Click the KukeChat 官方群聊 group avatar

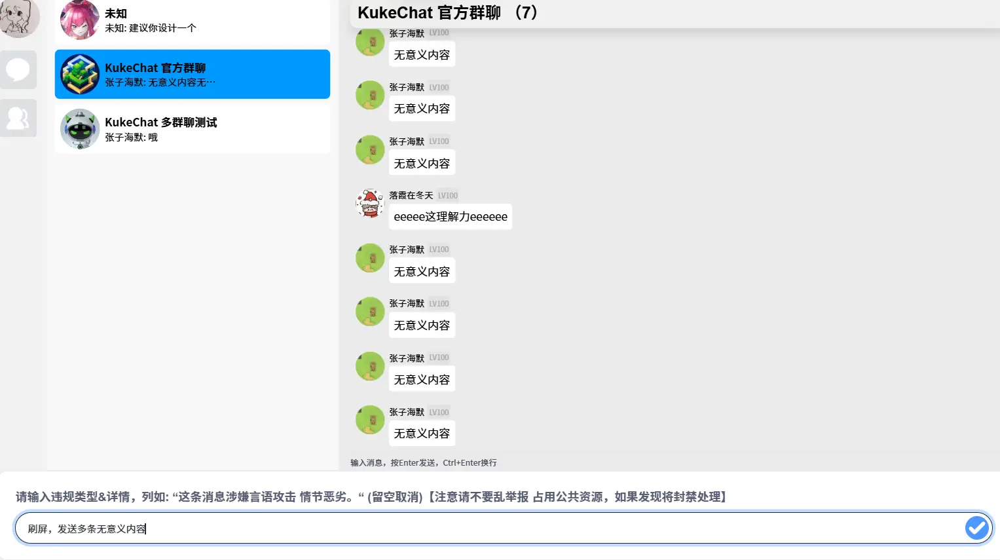click(79, 74)
